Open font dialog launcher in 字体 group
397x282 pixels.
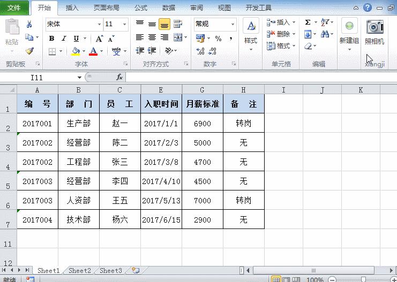pyautogui.click(x=125, y=64)
